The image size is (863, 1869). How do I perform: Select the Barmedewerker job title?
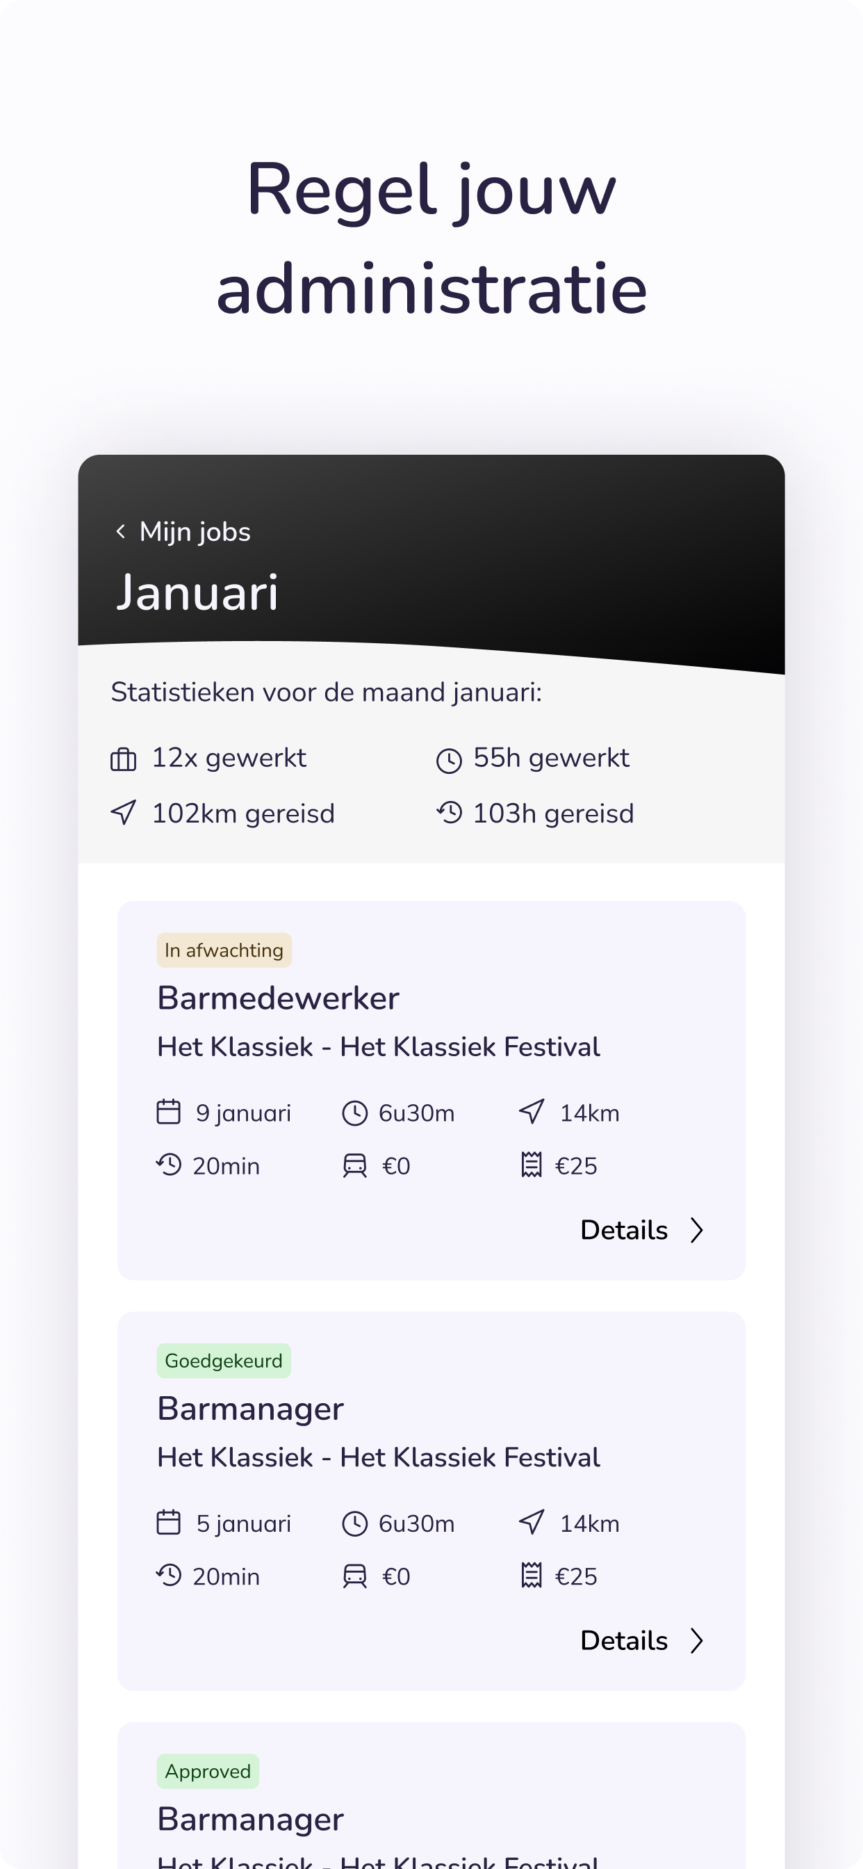(x=279, y=998)
